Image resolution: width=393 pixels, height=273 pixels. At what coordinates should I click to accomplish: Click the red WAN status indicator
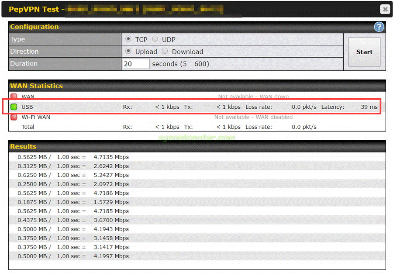point(14,97)
